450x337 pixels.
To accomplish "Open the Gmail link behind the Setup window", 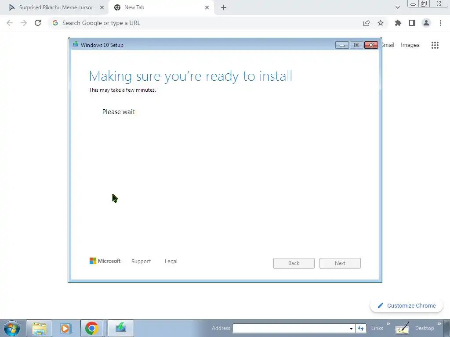I will (x=388, y=45).
